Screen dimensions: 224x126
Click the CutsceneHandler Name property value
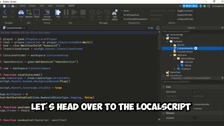point(201,104)
